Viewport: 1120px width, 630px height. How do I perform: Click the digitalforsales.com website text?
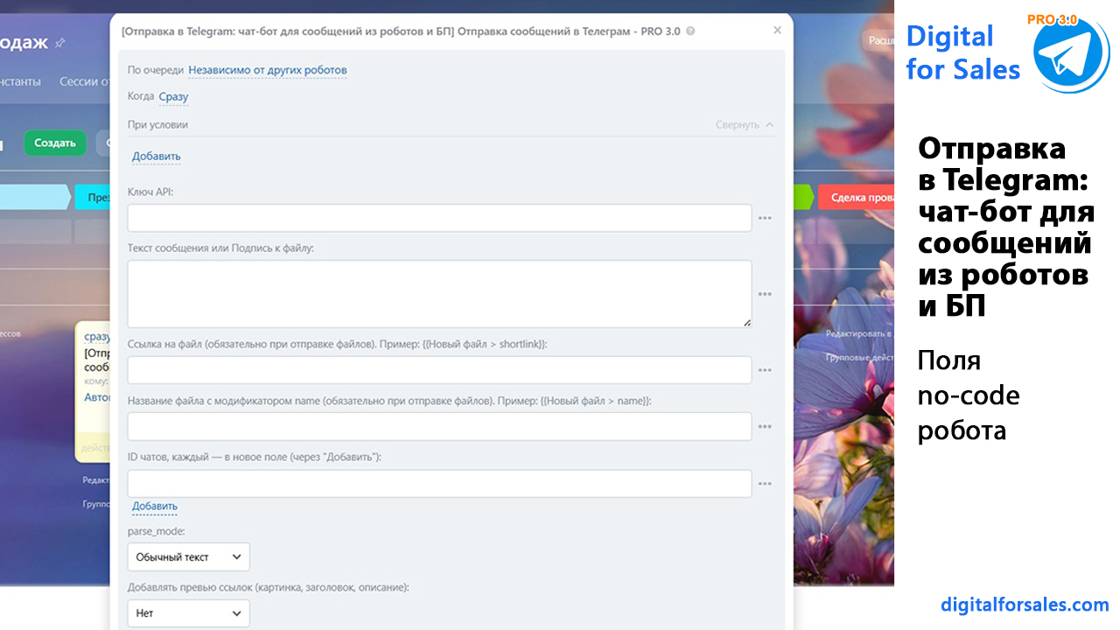[x=1025, y=605]
